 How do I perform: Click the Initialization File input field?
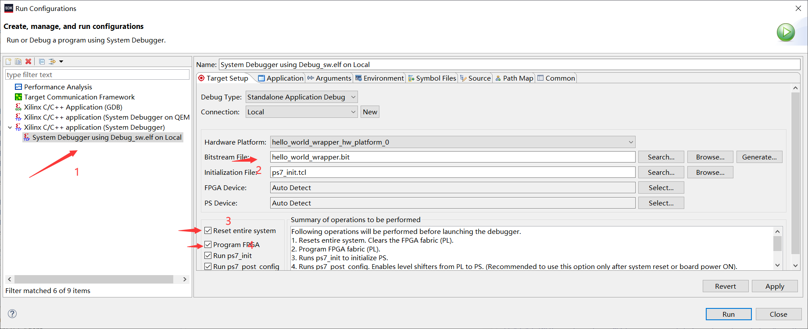(453, 172)
